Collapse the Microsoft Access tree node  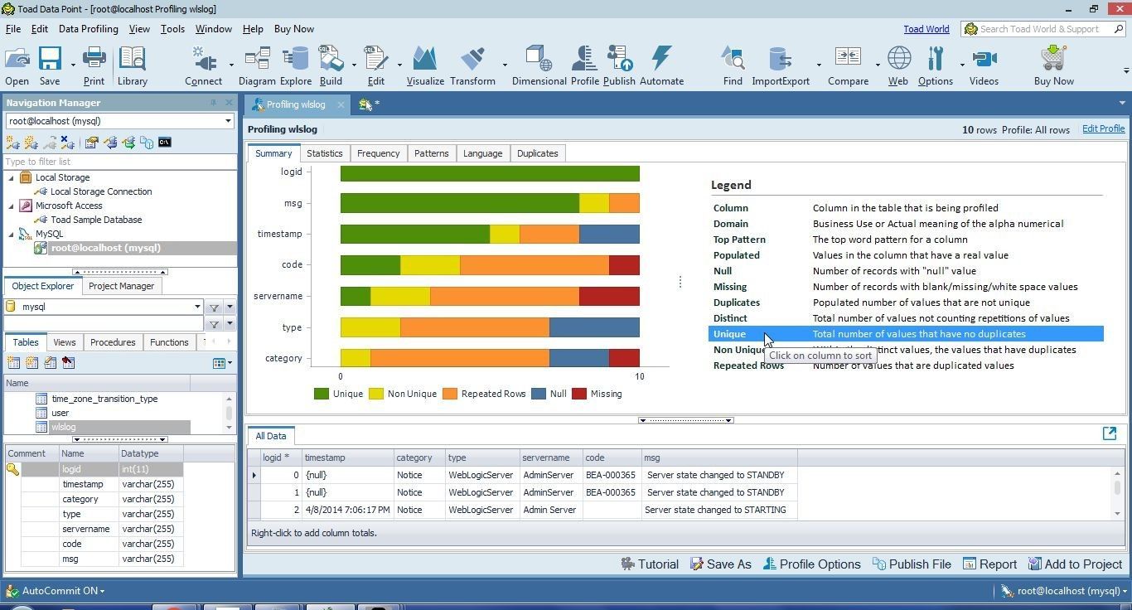click(x=12, y=206)
